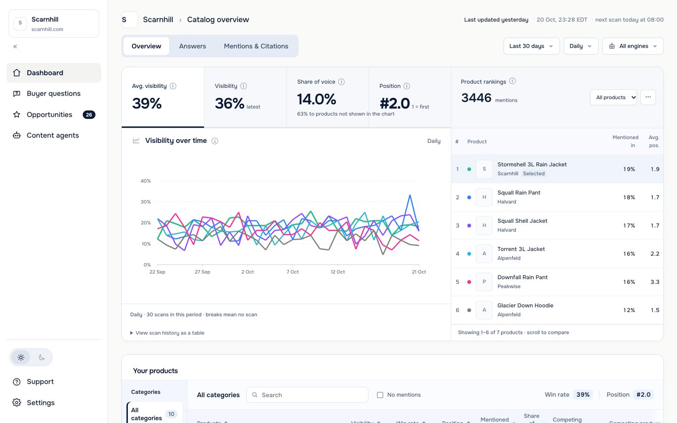Collapse the sidebar with double-chevron icon

click(15, 47)
